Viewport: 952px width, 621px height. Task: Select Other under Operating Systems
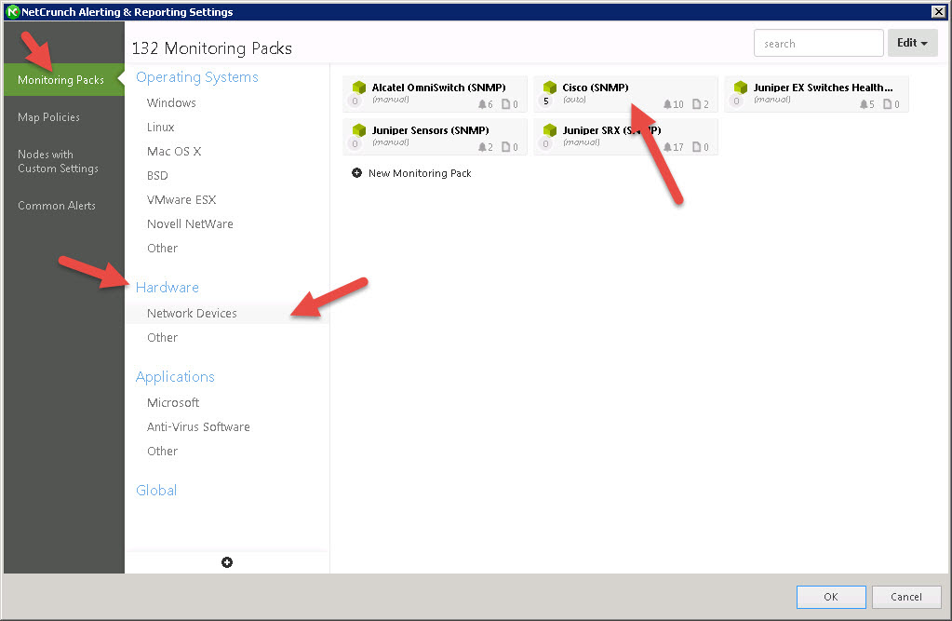(162, 249)
